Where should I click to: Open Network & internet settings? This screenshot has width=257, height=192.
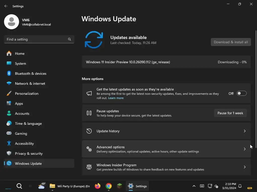pos(39,83)
